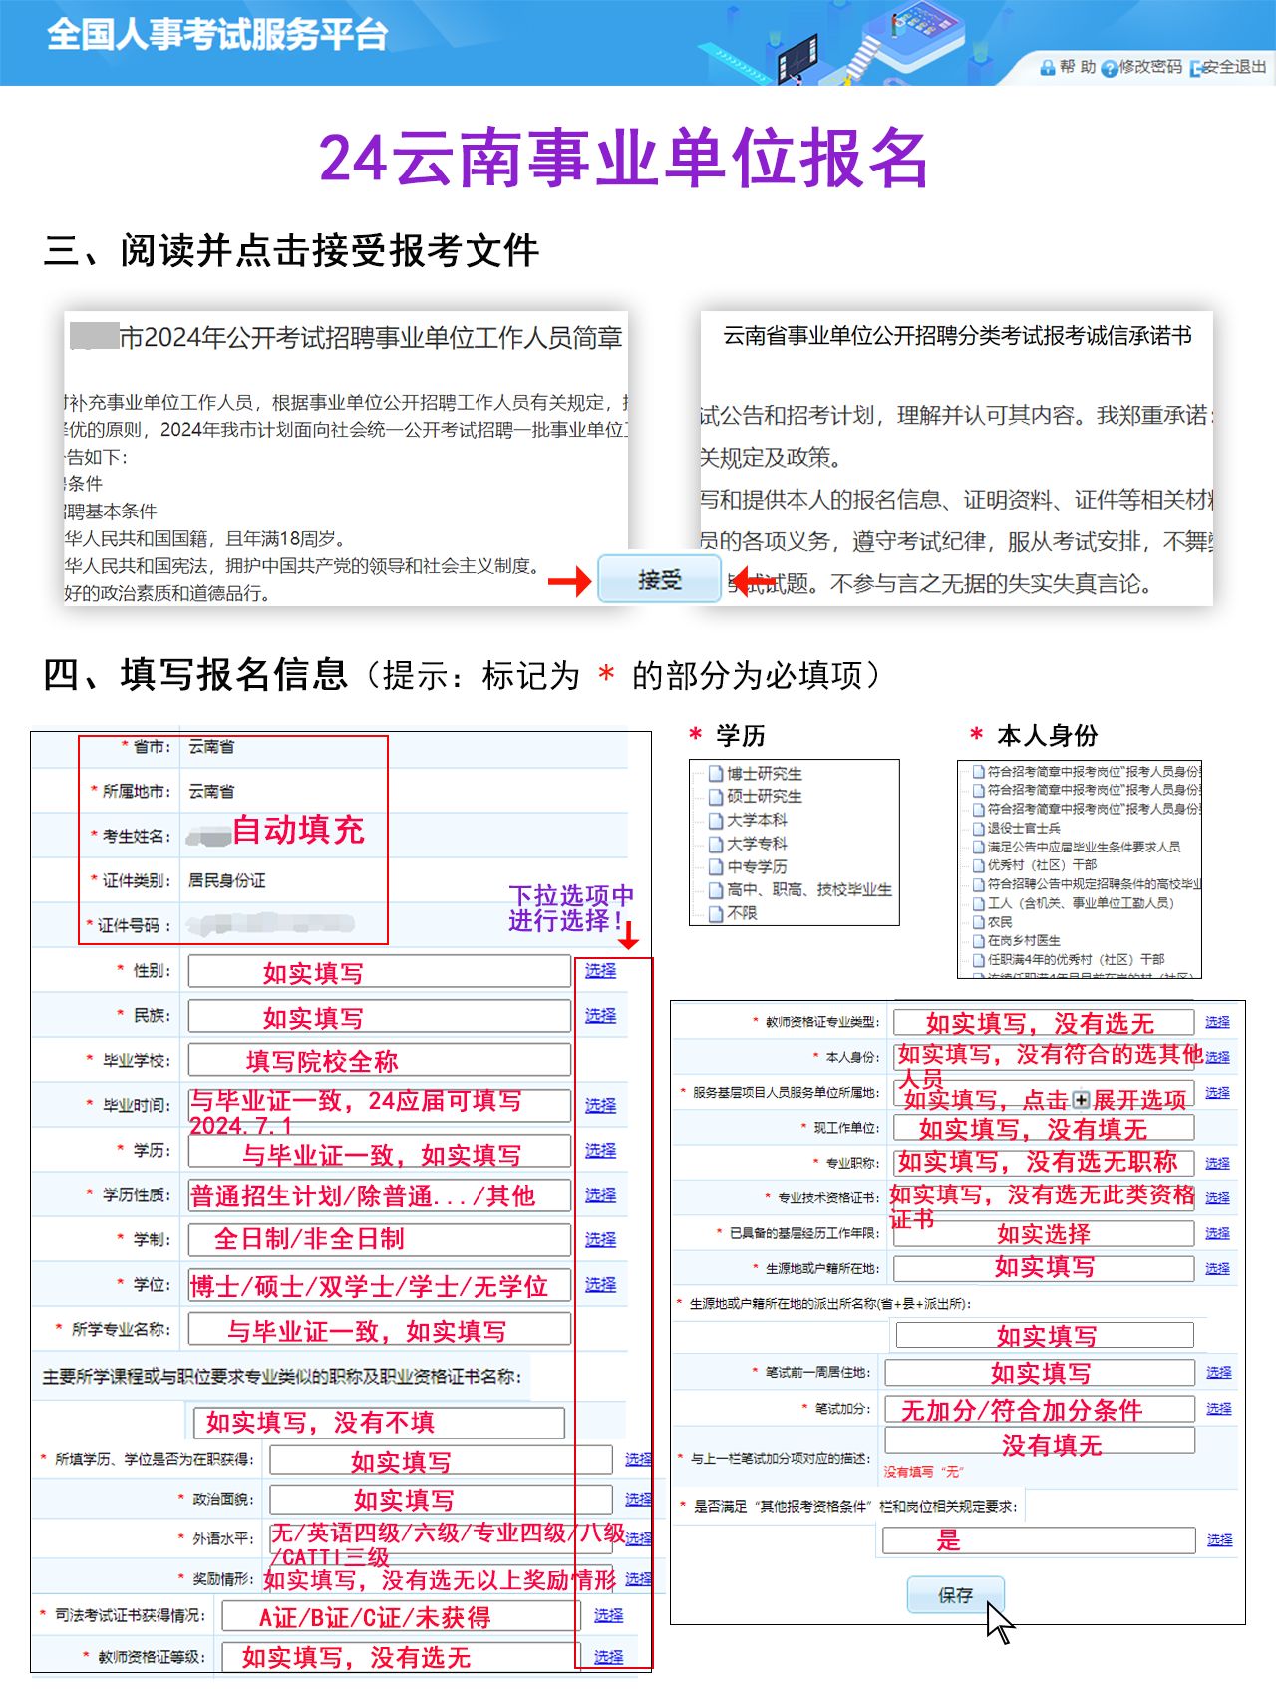Click the 笔试加分项对应的描述 input field
The width and height of the screenshot is (1276, 1702).
[x=1040, y=1440]
